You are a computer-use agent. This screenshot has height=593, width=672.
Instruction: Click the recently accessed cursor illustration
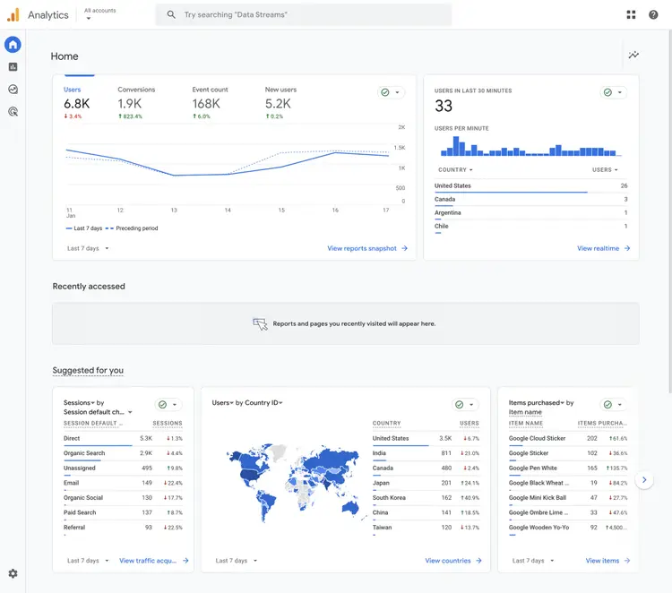point(260,324)
